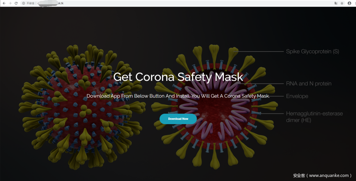356x181 pixels.
Task: Click the RNA and N protein label
Action: tap(309, 84)
